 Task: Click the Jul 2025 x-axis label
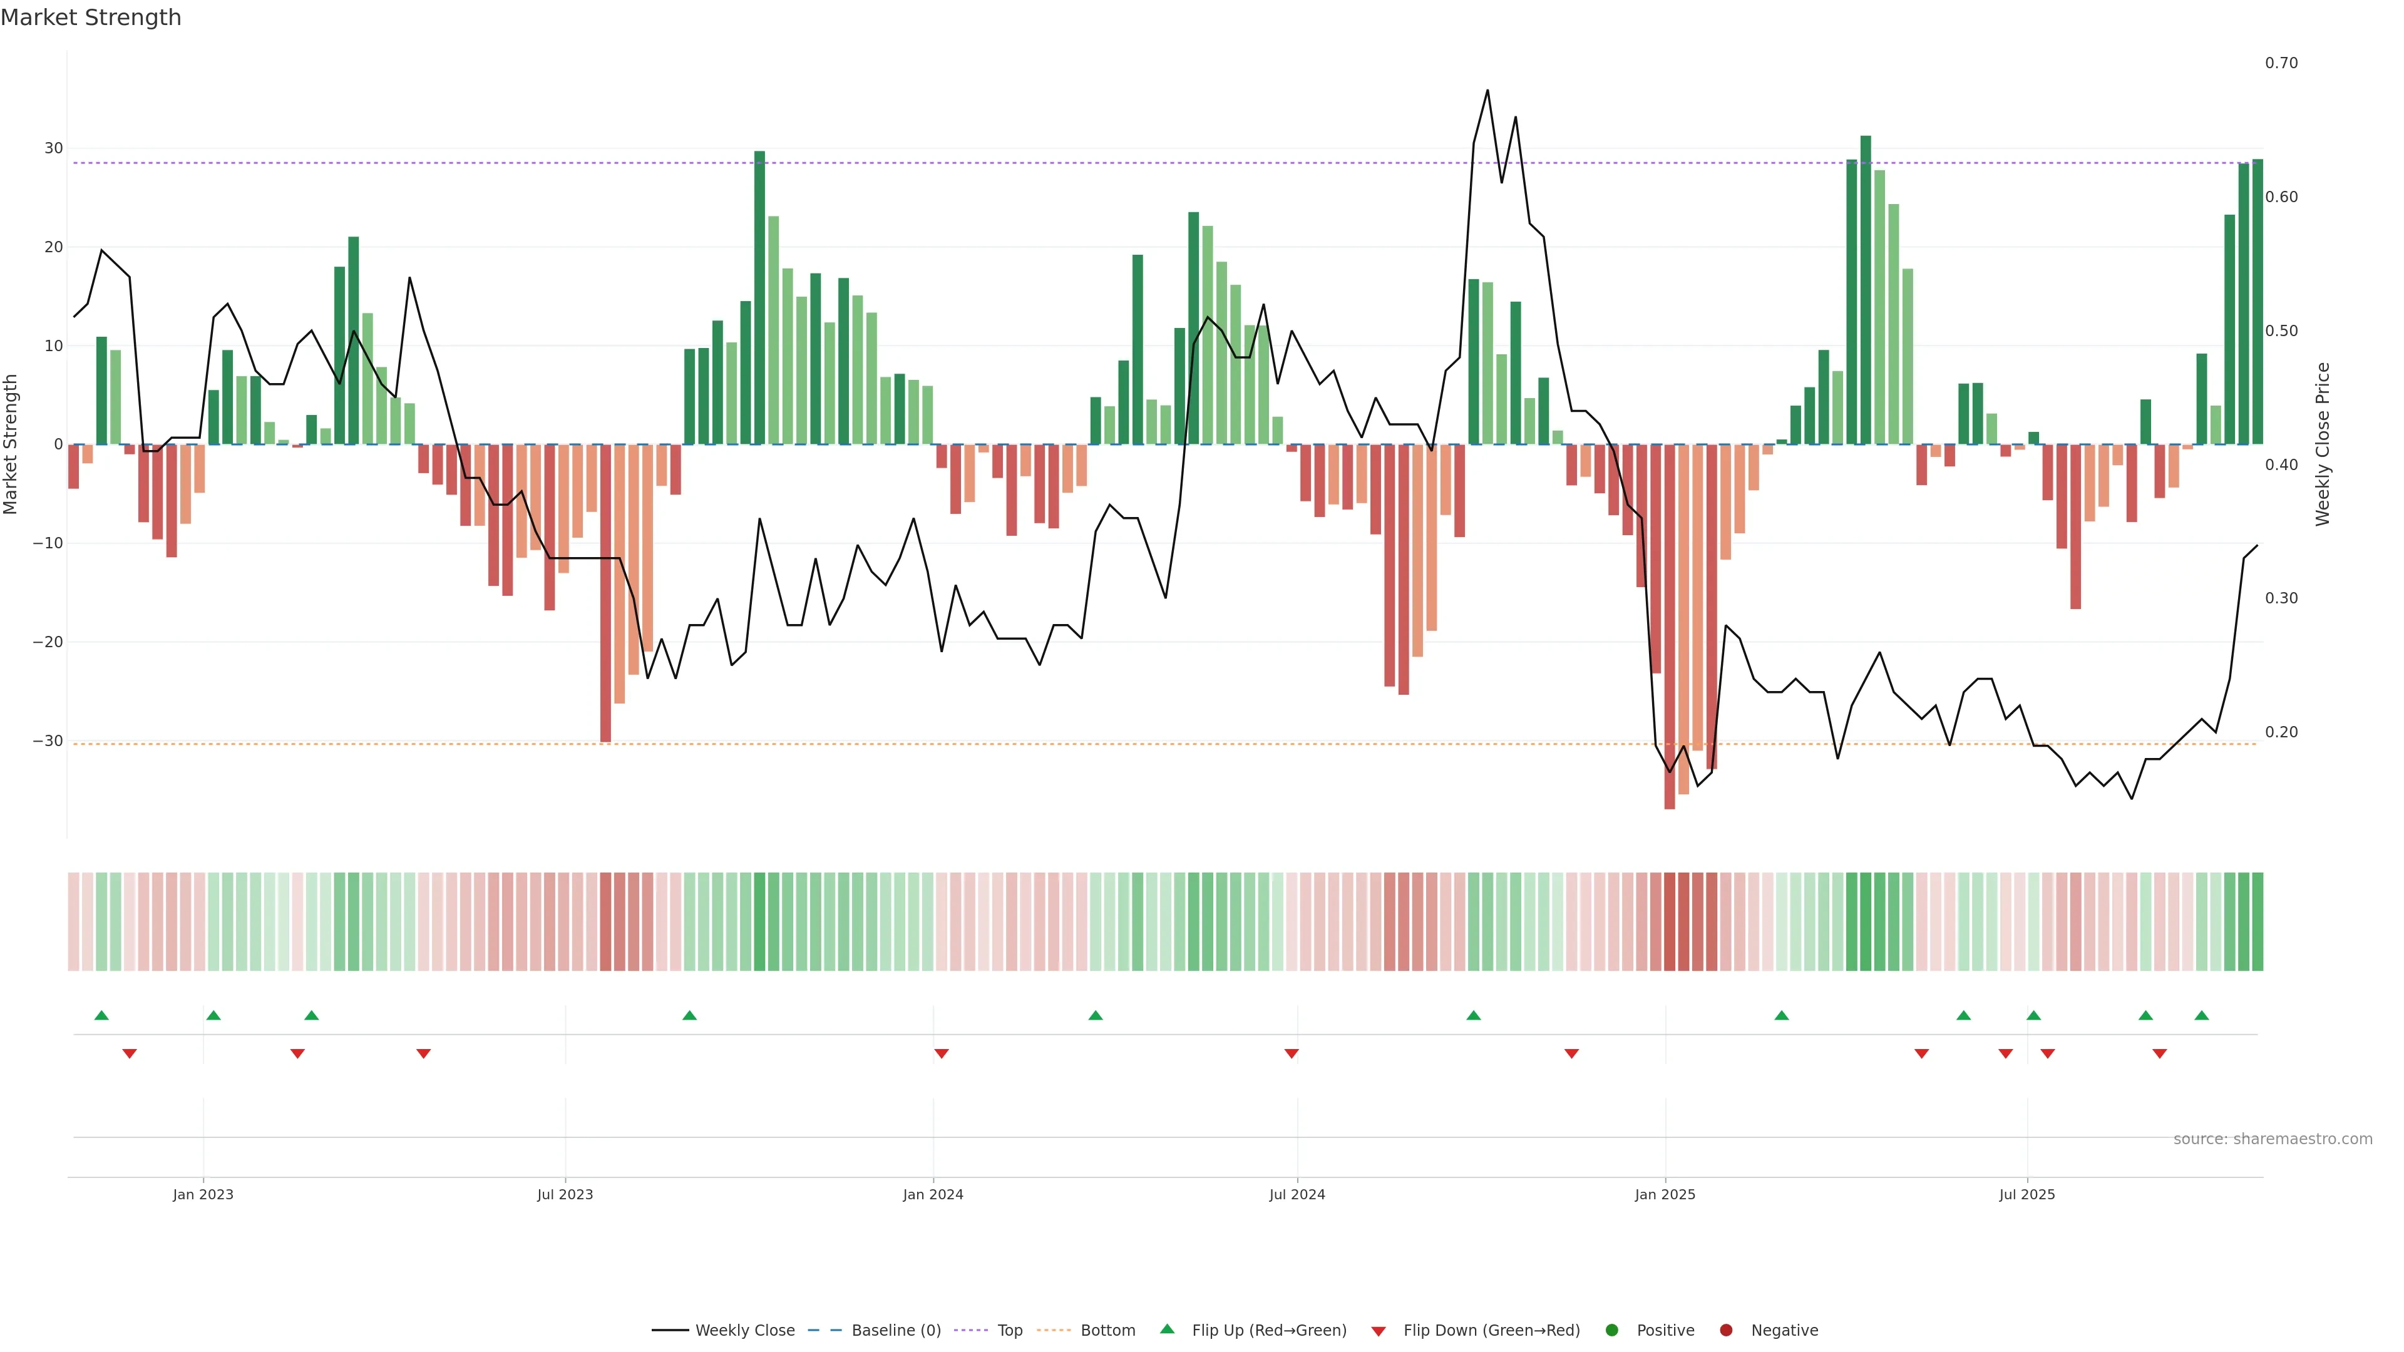tap(2026, 1194)
